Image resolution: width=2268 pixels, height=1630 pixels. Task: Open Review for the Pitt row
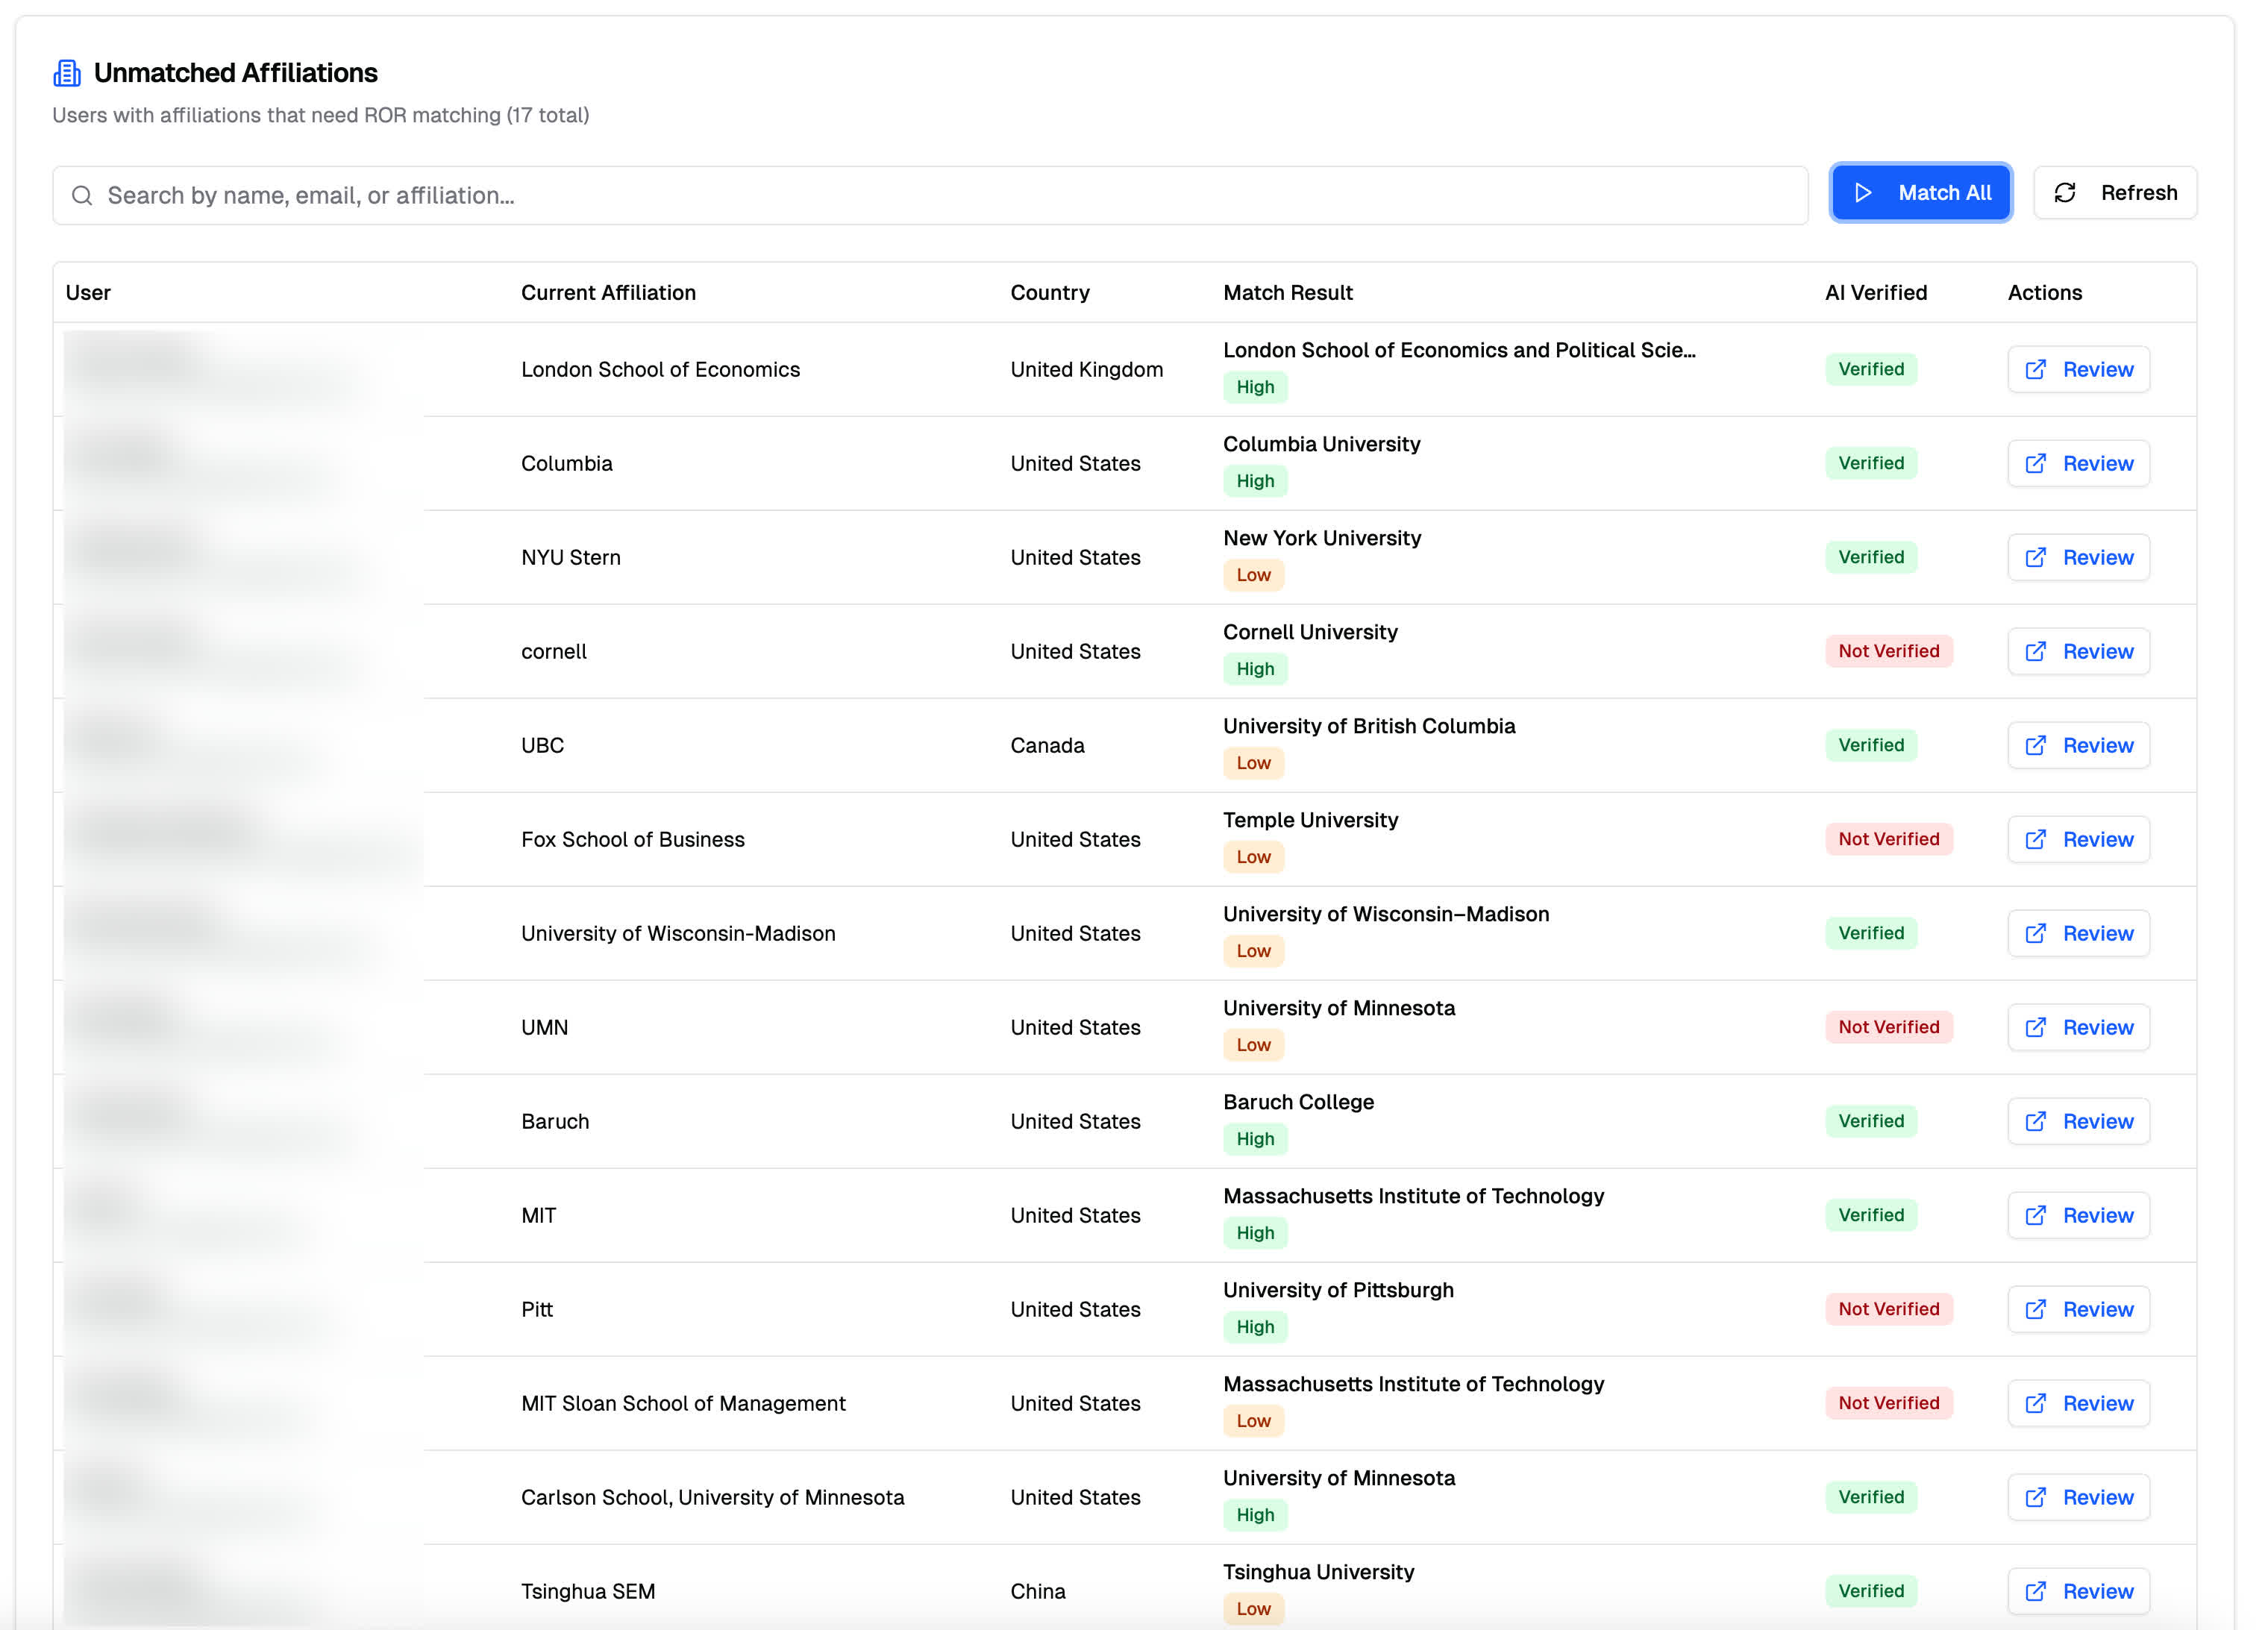point(2078,1310)
